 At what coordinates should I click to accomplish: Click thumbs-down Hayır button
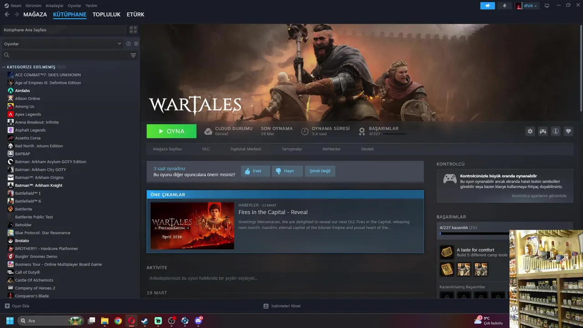click(x=287, y=171)
